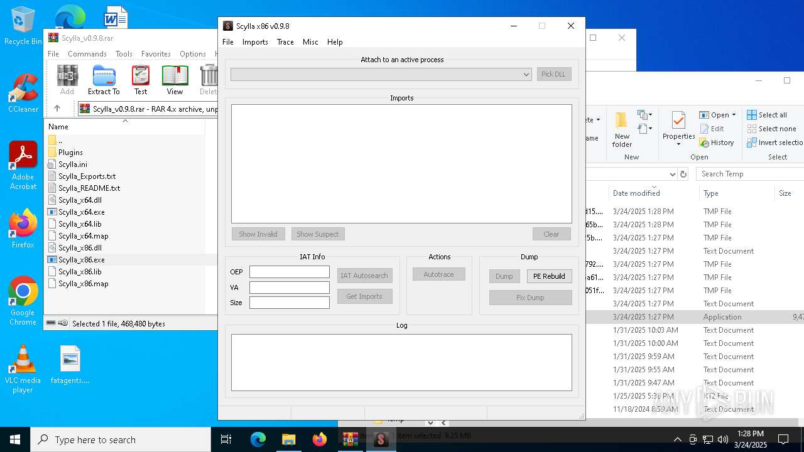Viewport: 804px width, 452px height.
Task: Focus the OEP input field
Action: (290, 272)
